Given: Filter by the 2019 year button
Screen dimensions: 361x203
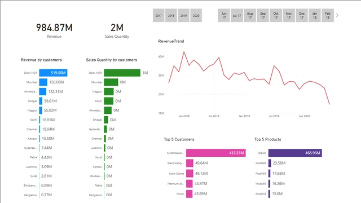Looking at the screenshot, I should click(183, 15).
